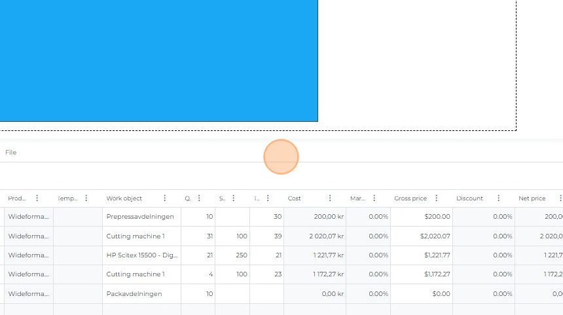This screenshot has width=563, height=315.
Task: Open the Cost column options menu
Action: (330, 198)
